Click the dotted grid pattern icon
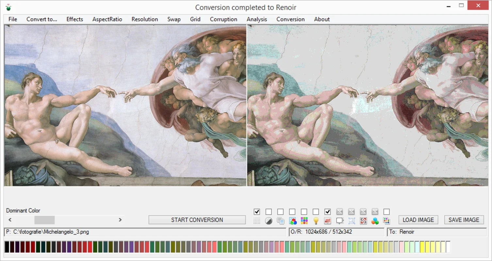The image size is (492, 261). click(257, 221)
